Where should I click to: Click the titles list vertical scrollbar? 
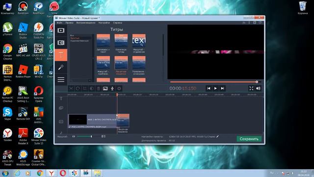[x=163, y=45]
